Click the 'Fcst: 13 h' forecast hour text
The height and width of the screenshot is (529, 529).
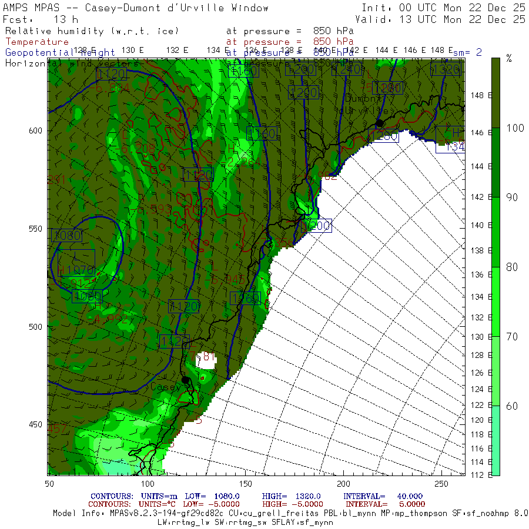pyautogui.click(x=41, y=19)
